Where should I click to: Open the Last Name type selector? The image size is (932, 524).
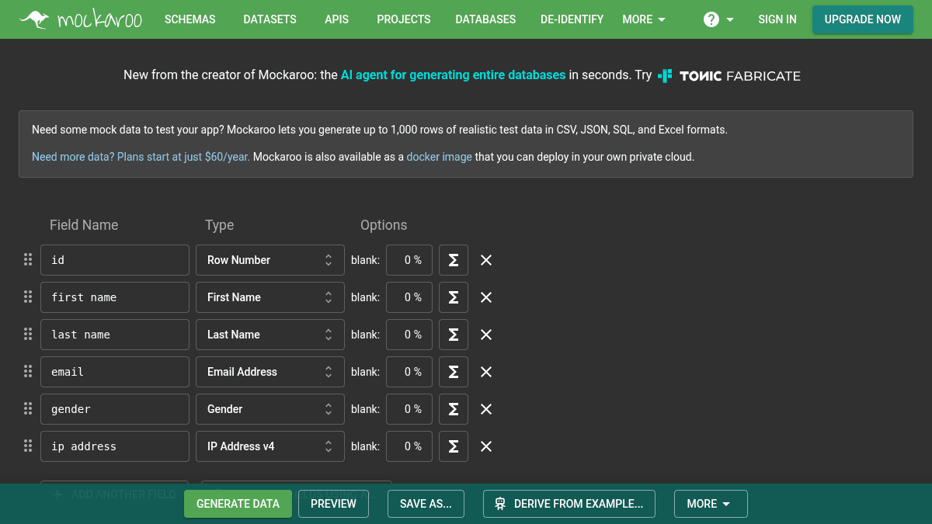pos(270,335)
